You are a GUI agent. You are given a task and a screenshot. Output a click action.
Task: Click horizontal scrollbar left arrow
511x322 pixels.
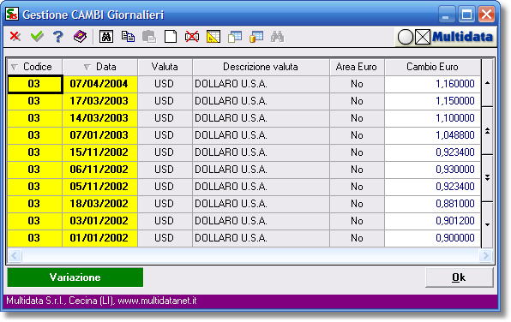tap(15, 255)
